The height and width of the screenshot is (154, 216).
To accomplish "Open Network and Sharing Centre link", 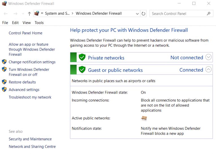I will coord(32,147).
